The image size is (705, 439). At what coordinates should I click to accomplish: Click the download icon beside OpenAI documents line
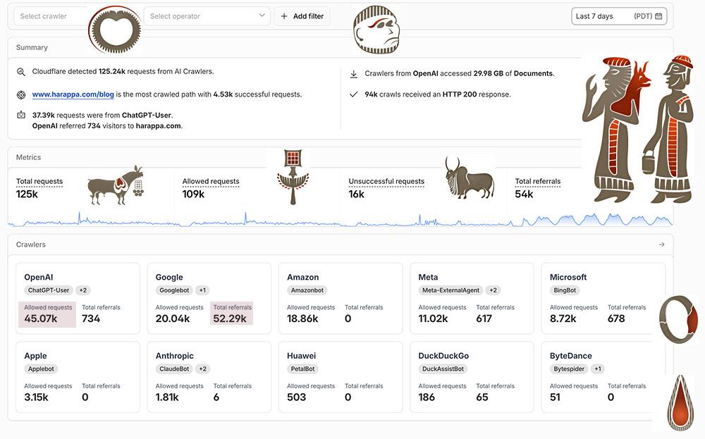click(x=354, y=74)
